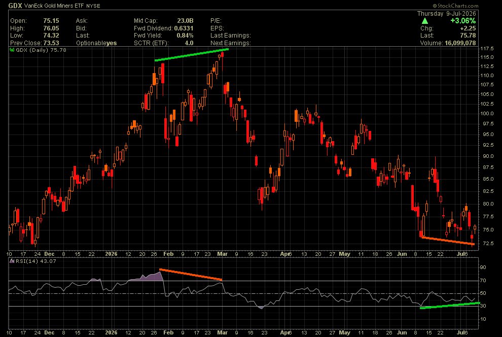The image size is (502, 337).
Task: Select the orange downtrend line on RSI peaks
Action: coord(191,275)
